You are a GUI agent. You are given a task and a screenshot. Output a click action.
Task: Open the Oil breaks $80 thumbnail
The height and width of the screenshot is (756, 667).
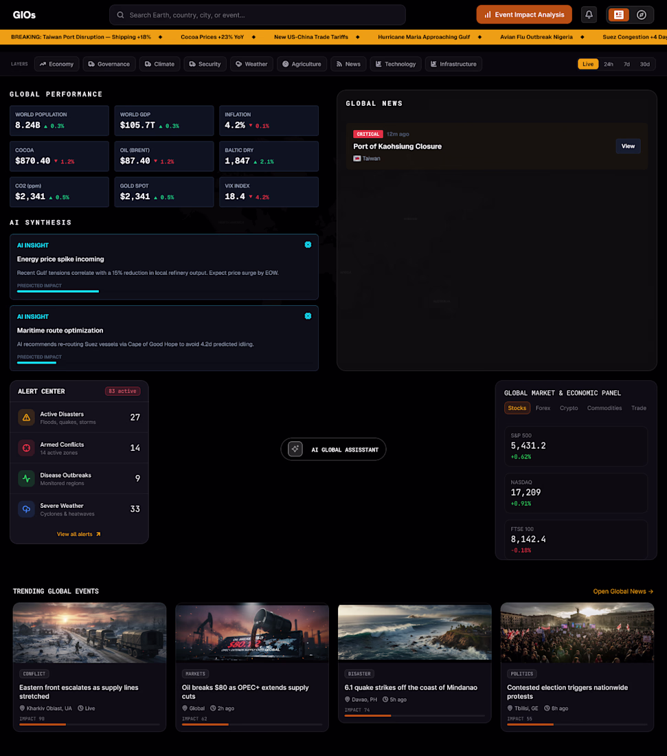coord(252,633)
